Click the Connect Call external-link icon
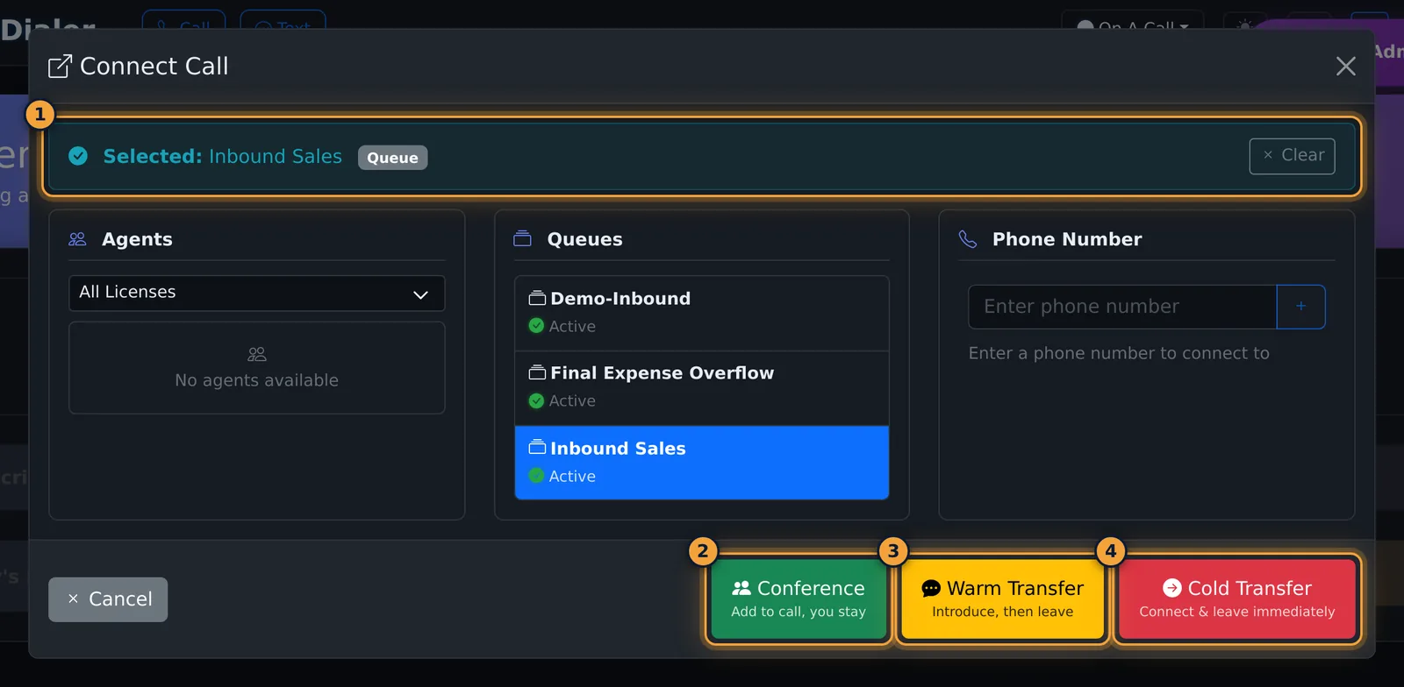Viewport: 1404px width, 687px height. pyautogui.click(x=60, y=66)
